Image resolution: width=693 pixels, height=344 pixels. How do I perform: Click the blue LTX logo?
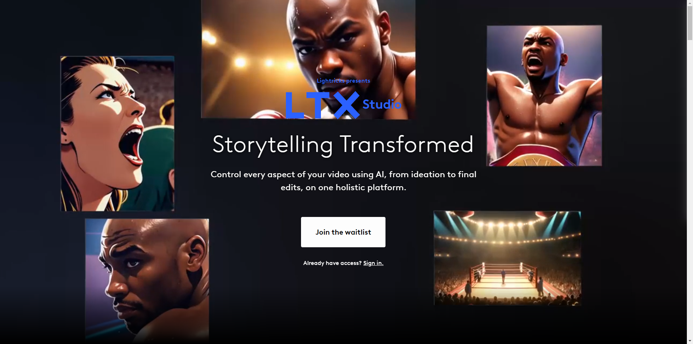point(322,105)
